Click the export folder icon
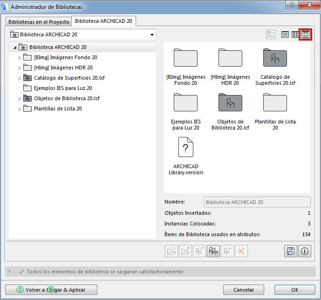321x300 pixels. pos(185,251)
